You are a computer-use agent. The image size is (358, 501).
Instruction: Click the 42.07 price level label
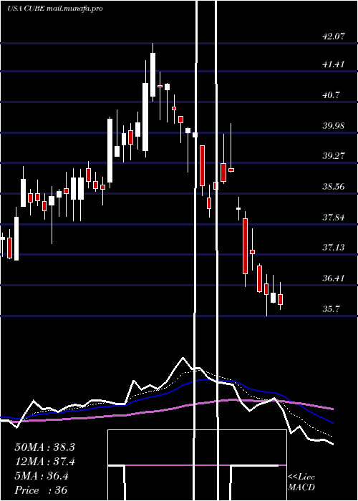click(x=334, y=37)
